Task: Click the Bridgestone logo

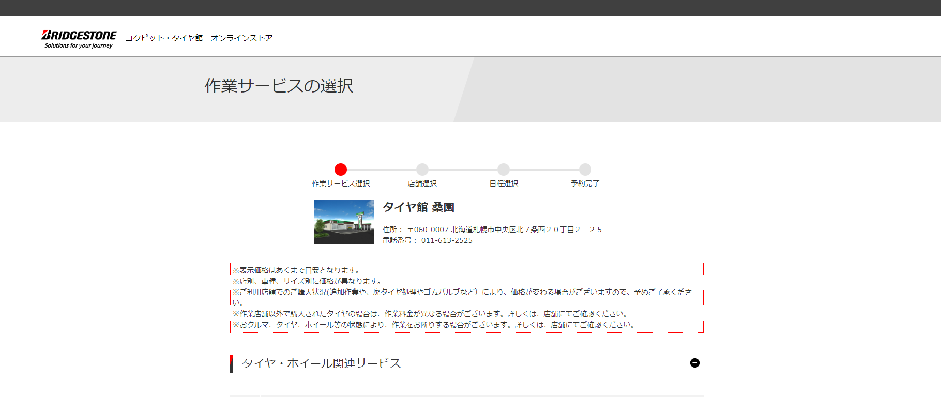Action: 79,35
